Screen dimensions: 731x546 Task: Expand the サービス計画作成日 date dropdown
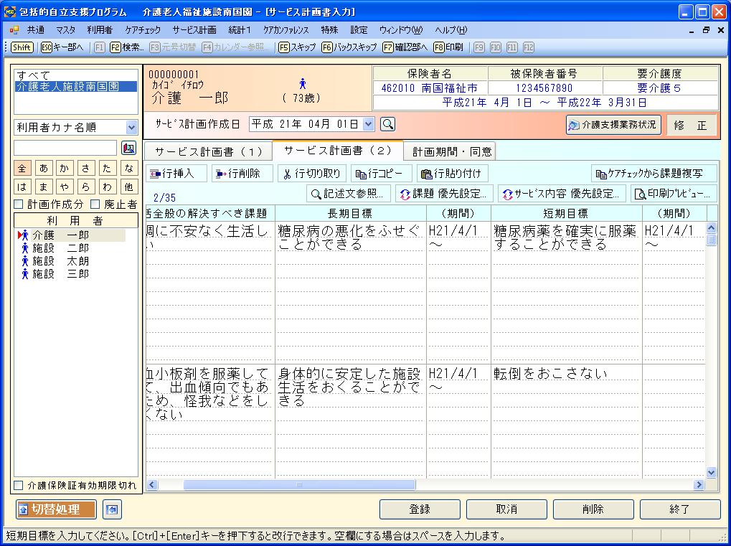coord(369,124)
